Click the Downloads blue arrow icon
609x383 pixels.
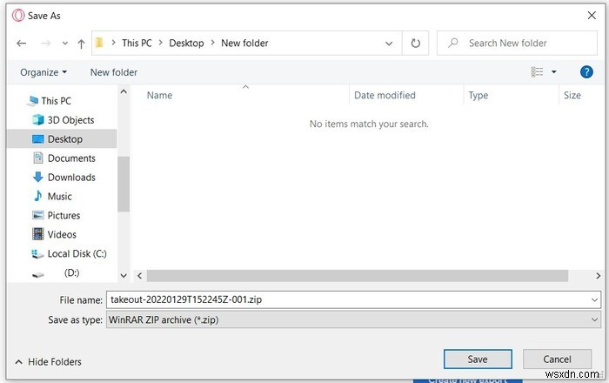point(38,177)
